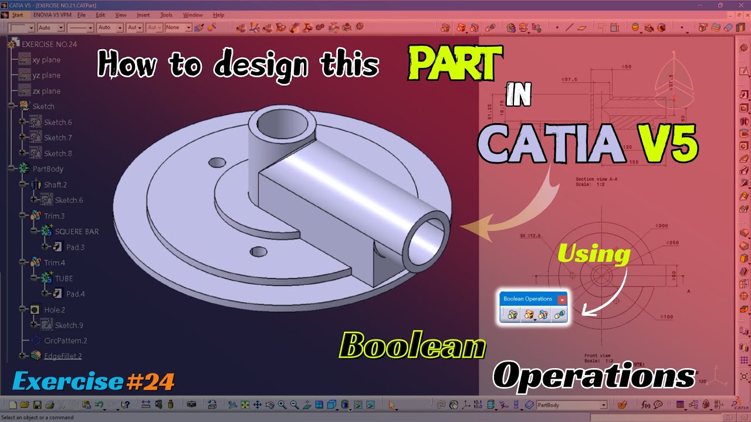This screenshot has width=751, height=422.
Task: Click the Line tool in top toolbar
Action: [x=569, y=27]
